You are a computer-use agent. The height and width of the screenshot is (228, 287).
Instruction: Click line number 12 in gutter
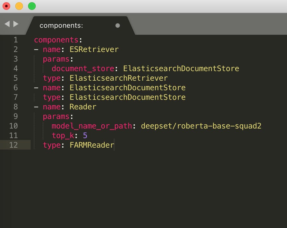pos(13,145)
